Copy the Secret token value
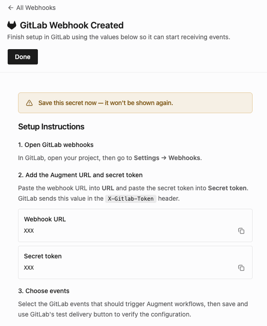The width and height of the screenshot is (267, 326). [x=241, y=268]
